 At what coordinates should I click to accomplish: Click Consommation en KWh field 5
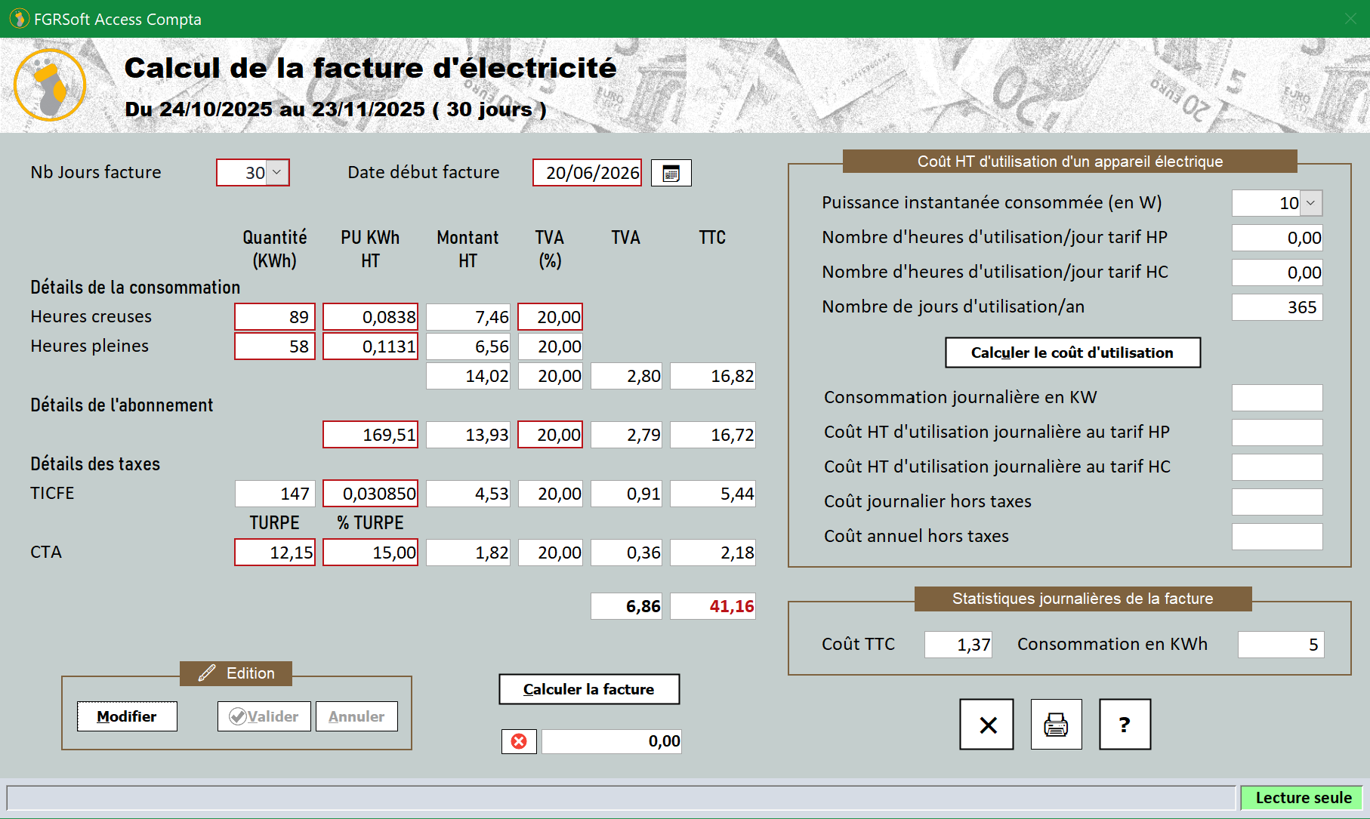1281,645
